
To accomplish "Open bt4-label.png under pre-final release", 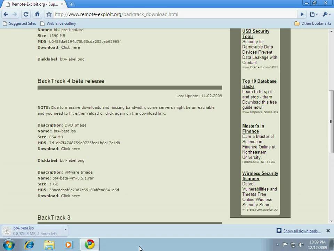I will click(x=72, y=59).
